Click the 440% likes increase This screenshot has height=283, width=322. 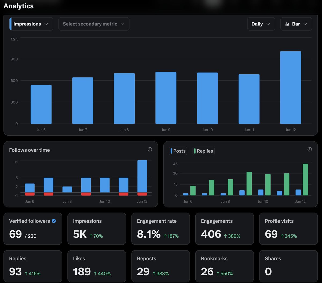(102, 274)
